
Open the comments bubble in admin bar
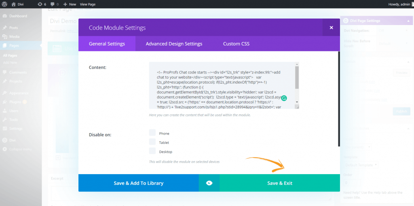(x=55, y=4)
